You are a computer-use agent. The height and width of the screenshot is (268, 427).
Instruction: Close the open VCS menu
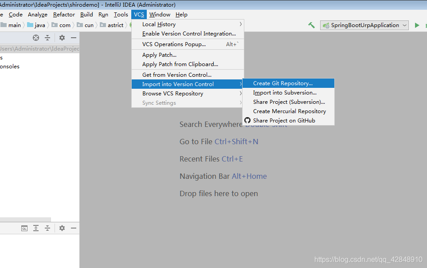139,15
